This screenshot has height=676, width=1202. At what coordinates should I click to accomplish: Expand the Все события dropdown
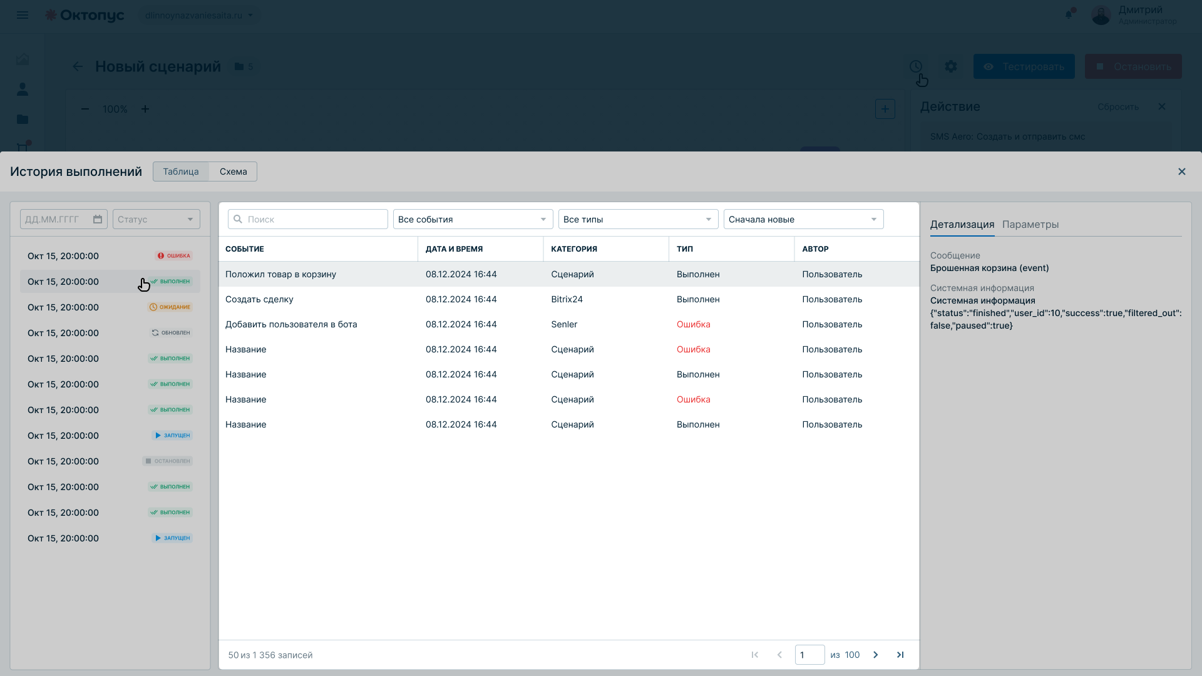[473, 219]
